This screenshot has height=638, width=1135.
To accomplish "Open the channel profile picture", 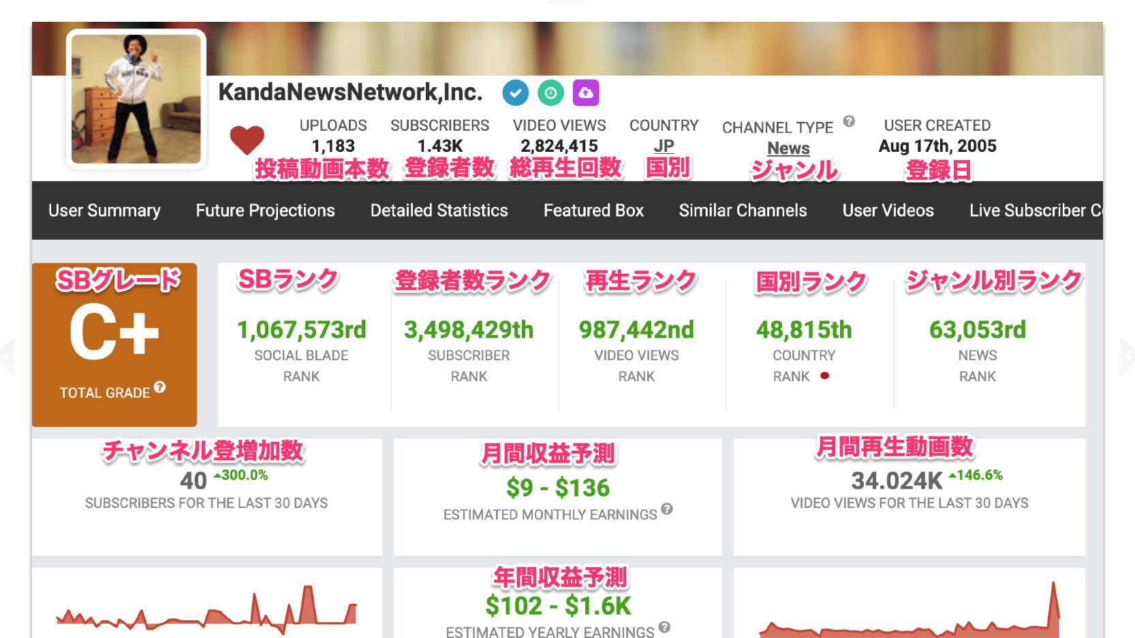I will (x=136, y=99).
